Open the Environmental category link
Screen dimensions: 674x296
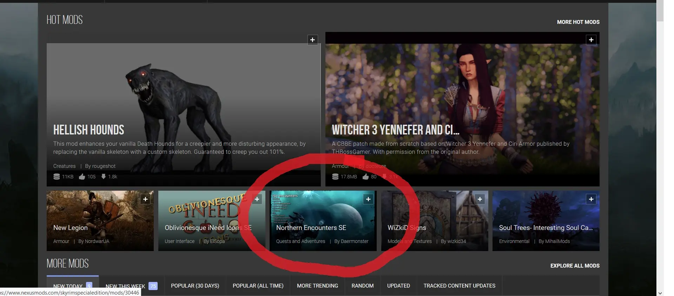(514, 241)
